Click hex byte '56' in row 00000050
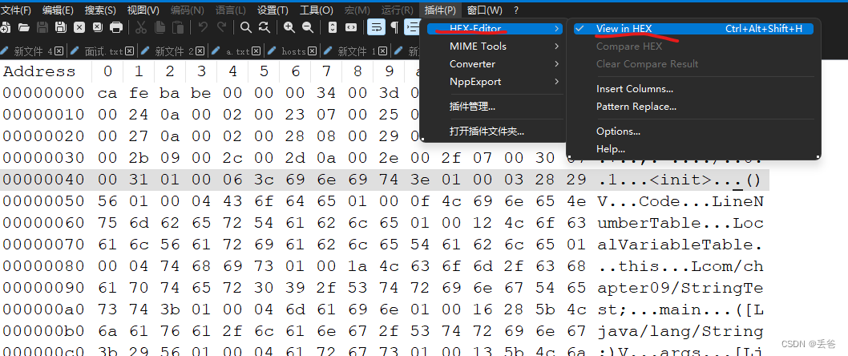The height and width of the screenshot is (356, 848). coord(107,201)
